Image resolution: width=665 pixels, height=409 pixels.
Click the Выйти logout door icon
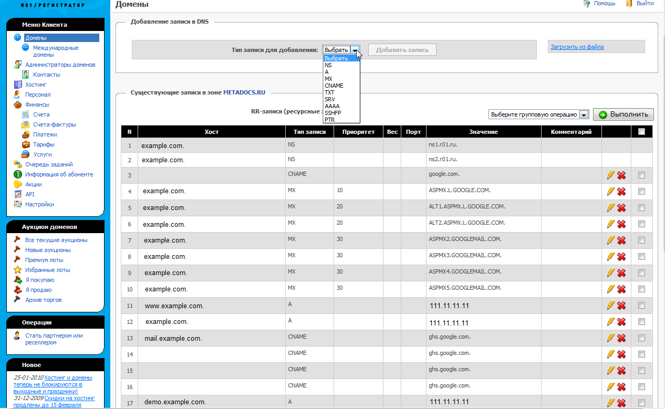click(x=629, y=4)
